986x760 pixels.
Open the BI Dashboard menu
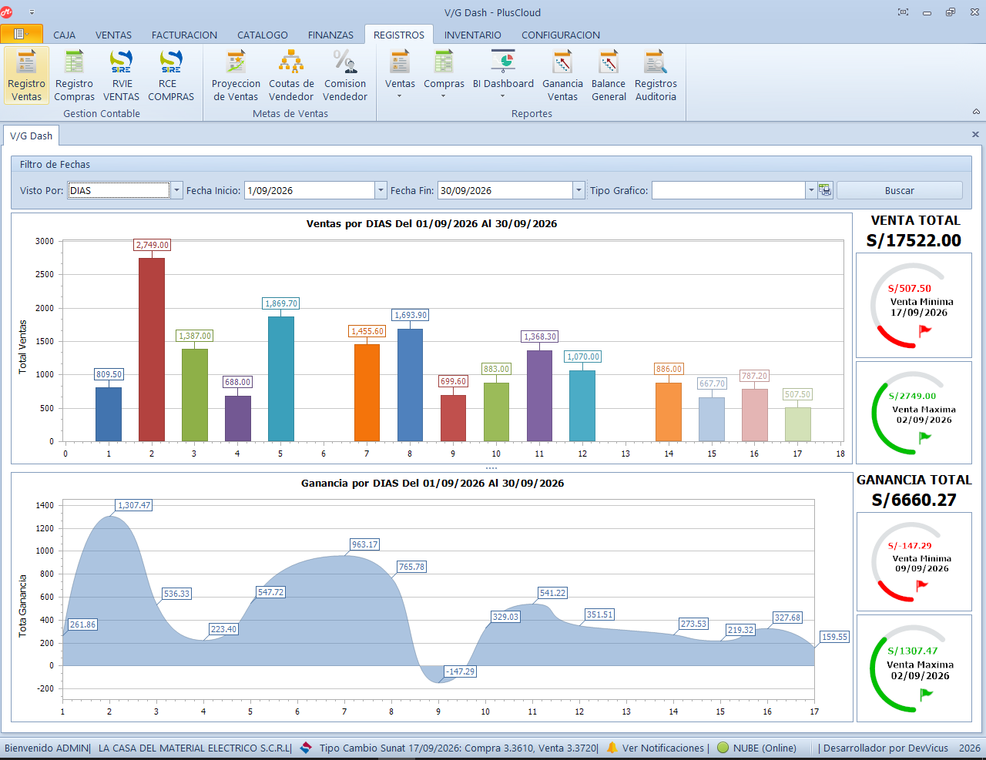coord(503,75)
